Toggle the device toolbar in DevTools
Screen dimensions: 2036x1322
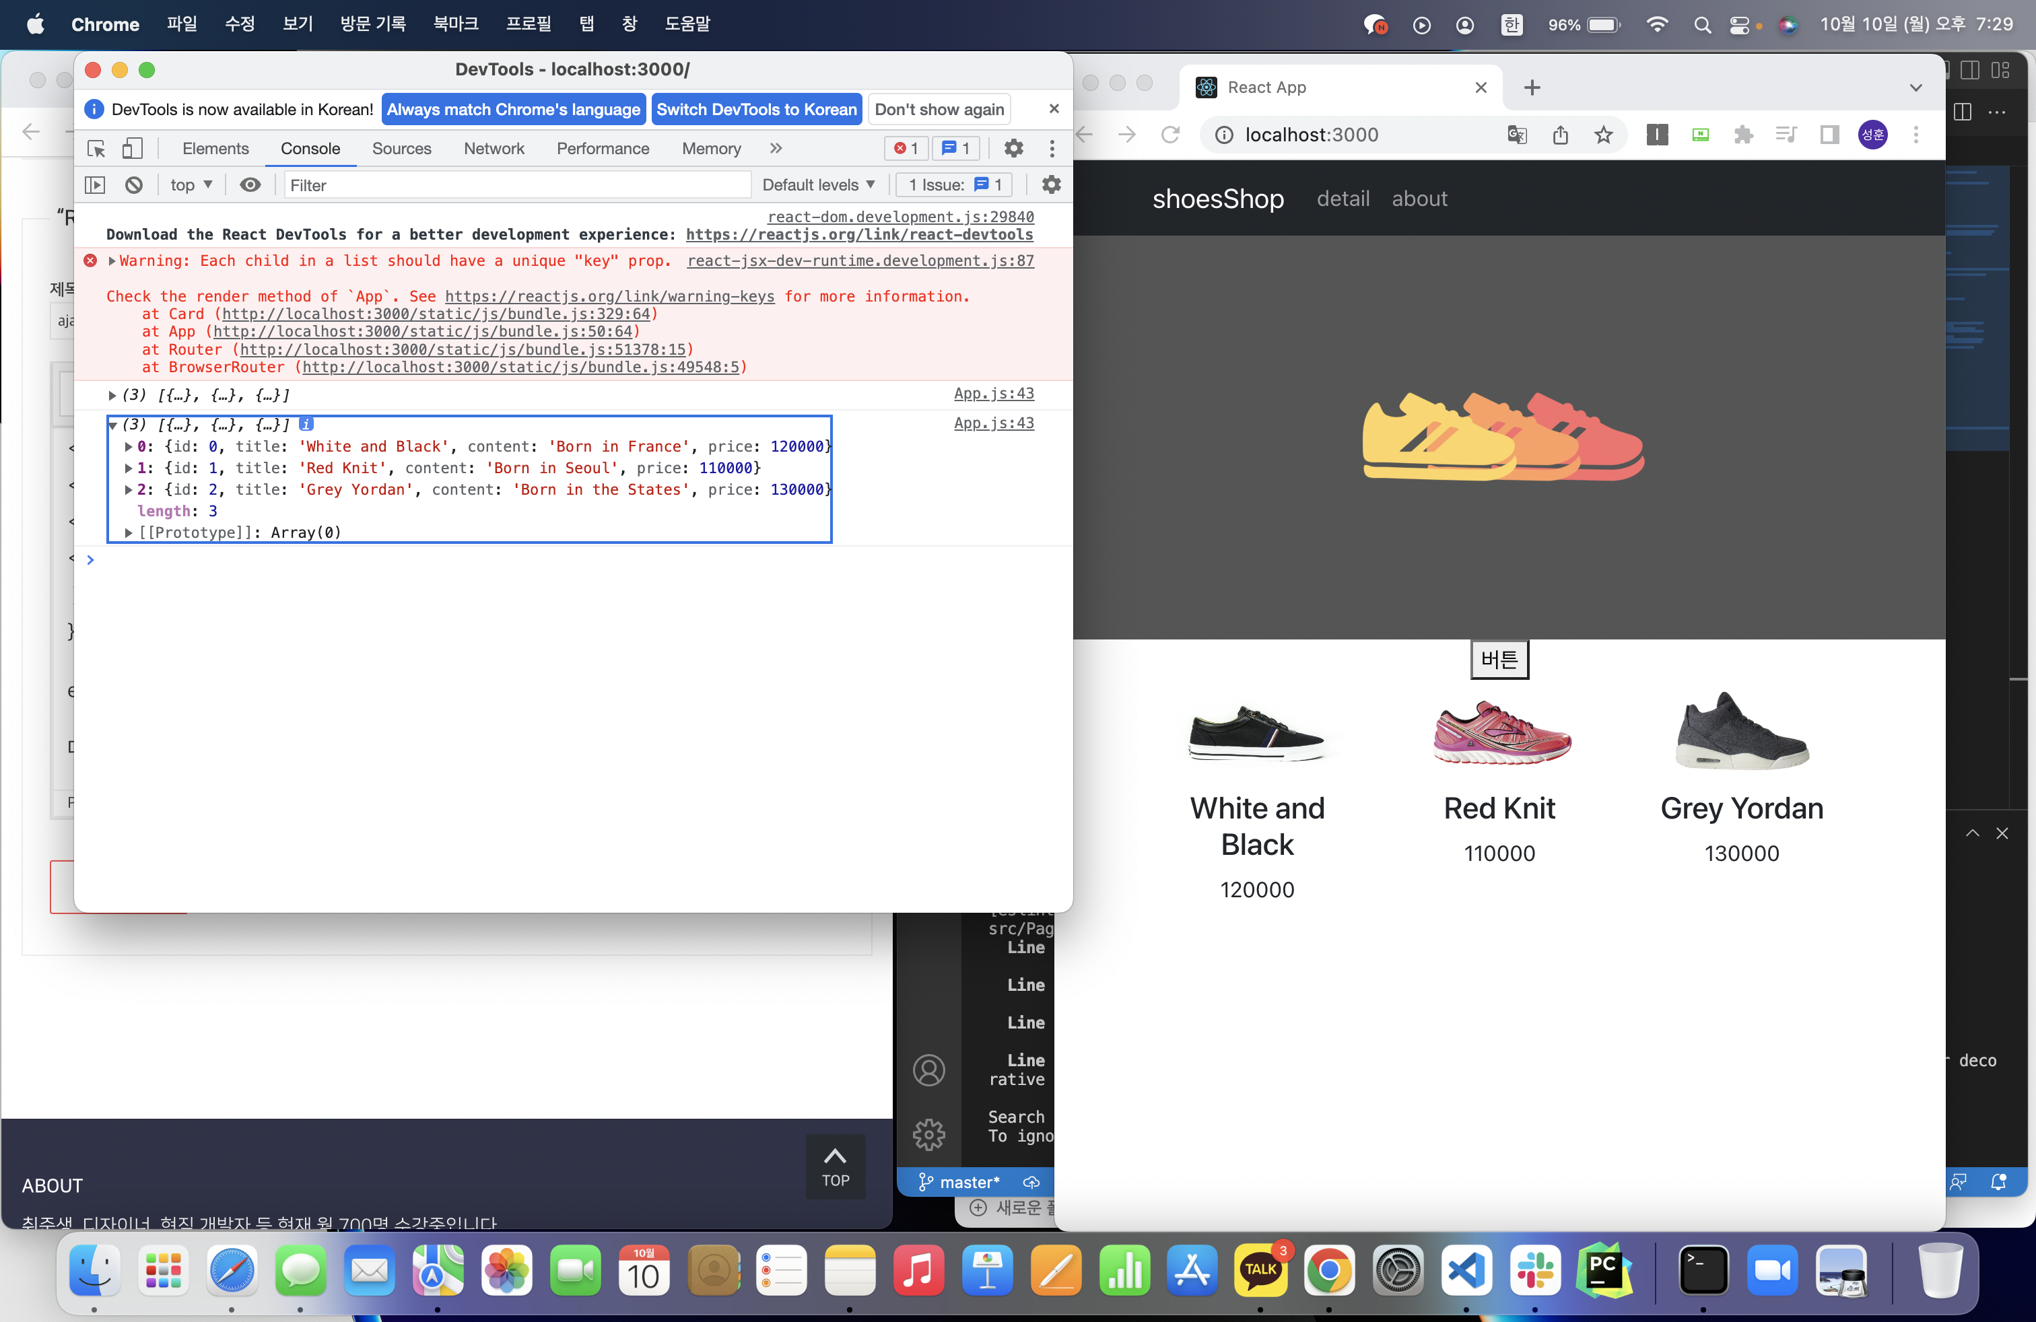[x=132, y=149]
